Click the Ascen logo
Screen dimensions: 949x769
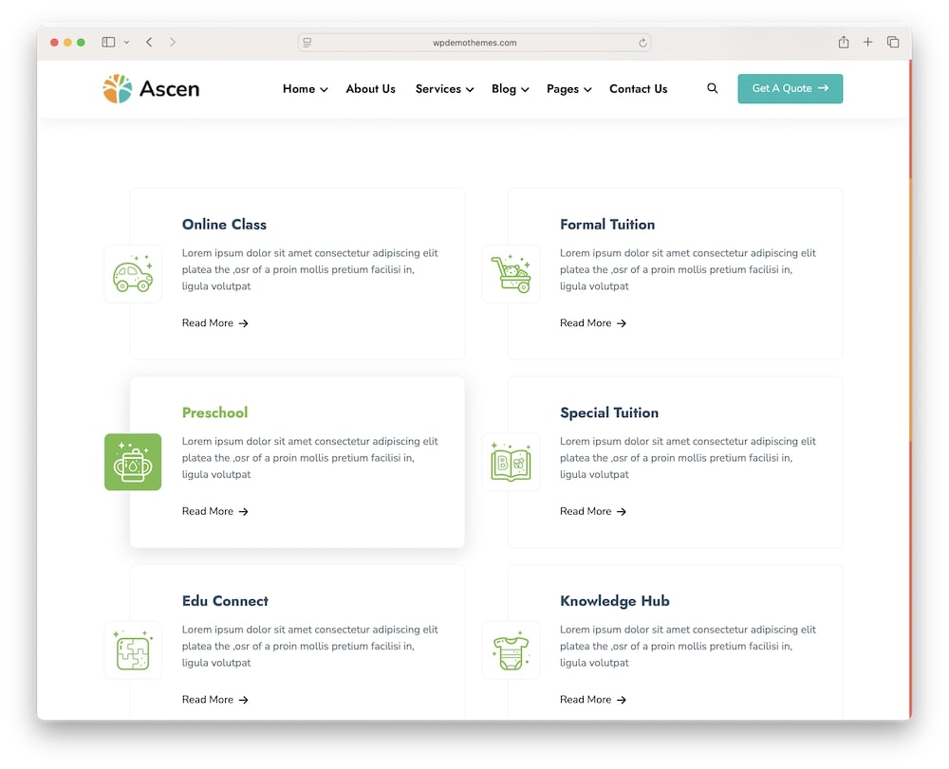click(x=151, y=89)
